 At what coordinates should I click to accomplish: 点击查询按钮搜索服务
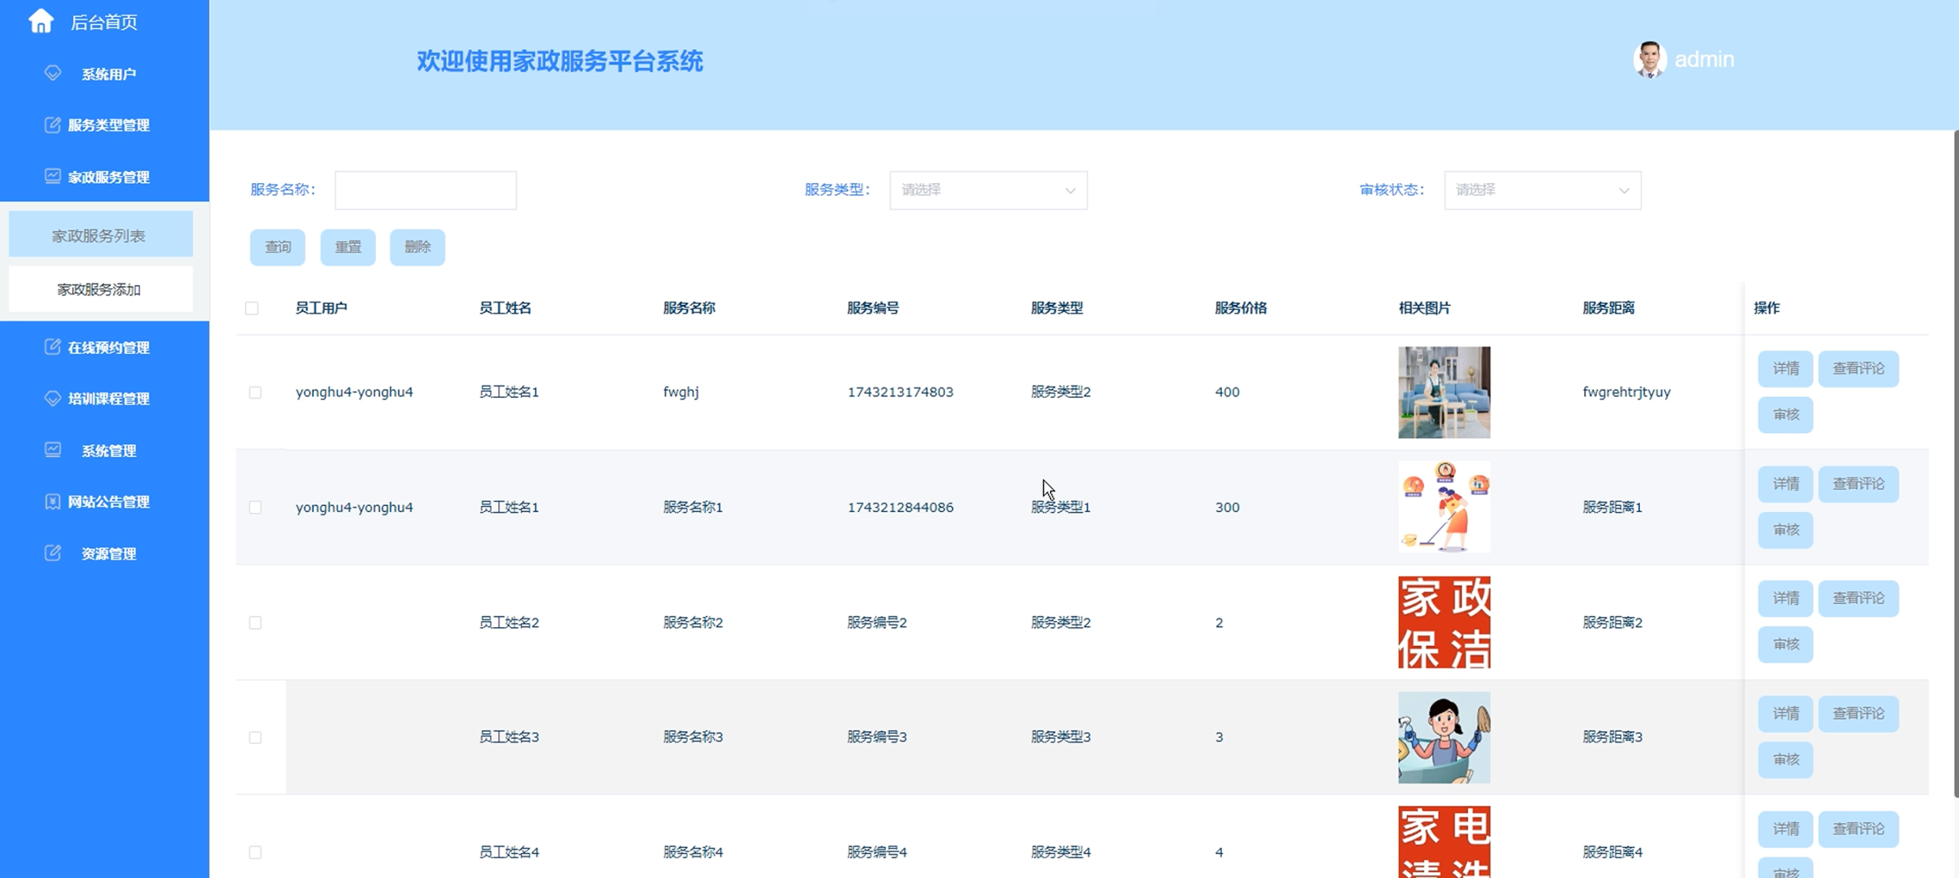pos(277,246)
